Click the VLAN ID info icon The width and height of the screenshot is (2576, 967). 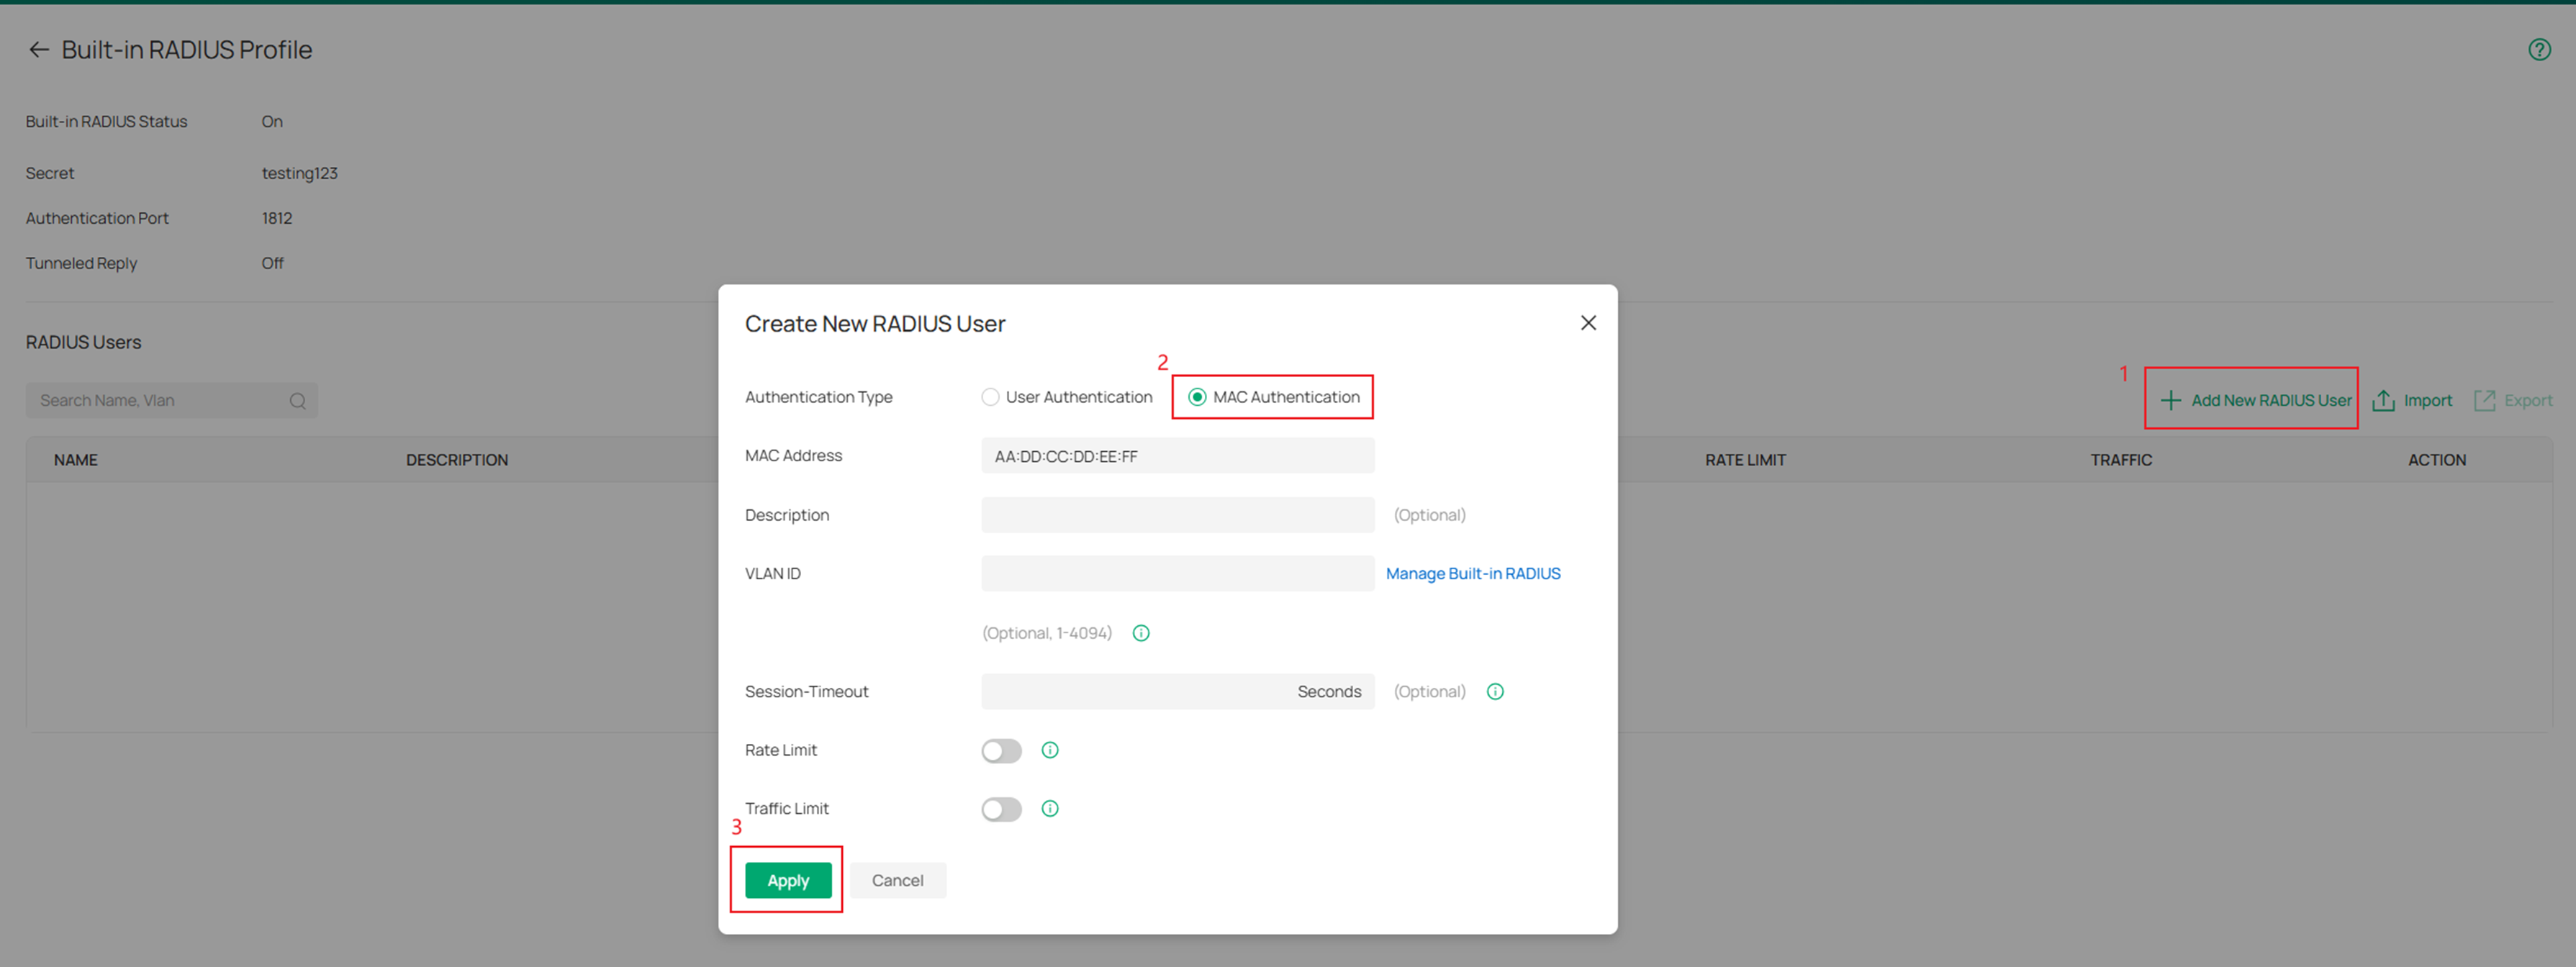click(1141, 633)
